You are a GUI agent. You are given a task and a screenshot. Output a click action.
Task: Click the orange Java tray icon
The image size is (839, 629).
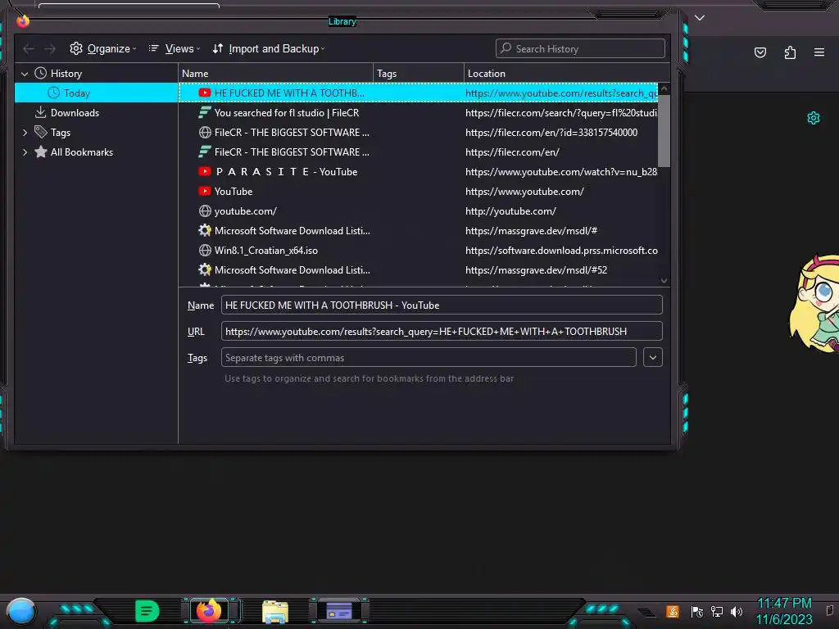point(673,611)
